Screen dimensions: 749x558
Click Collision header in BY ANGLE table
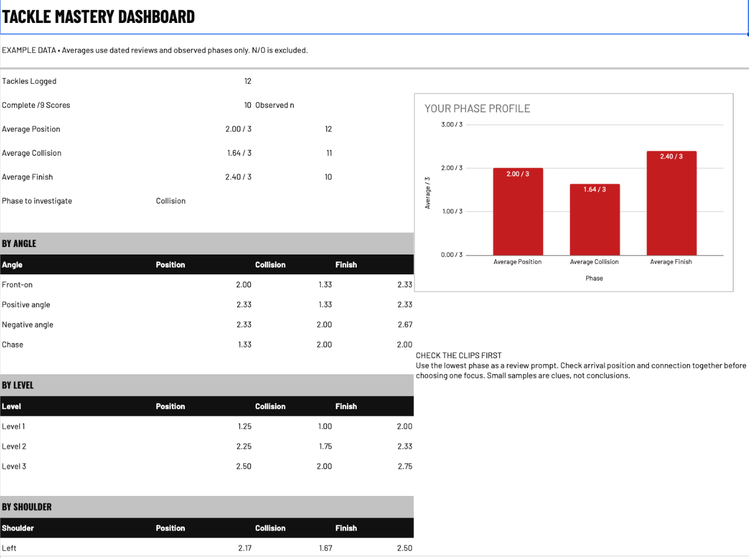pyautogui.click(x=271, y=265)
